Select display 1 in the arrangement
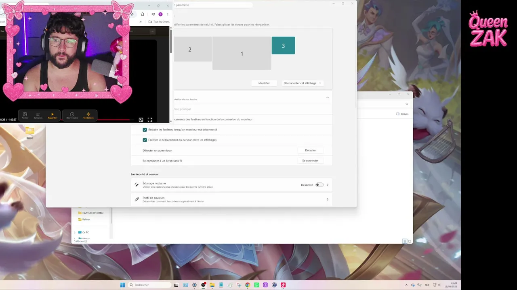The width and height of the screenshot is (517, 290). [242, 53]
